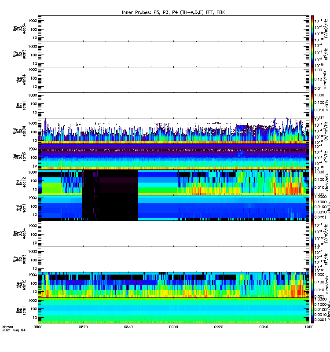
Task: Click the '0920' time axis label
Action: point(219,327)
